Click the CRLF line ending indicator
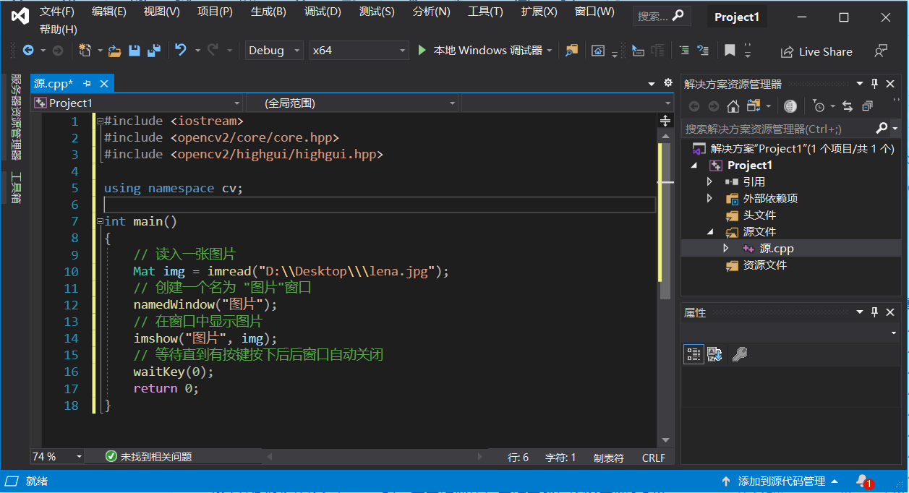This screenshot has height=493, width=909. (x=653, y=458)
